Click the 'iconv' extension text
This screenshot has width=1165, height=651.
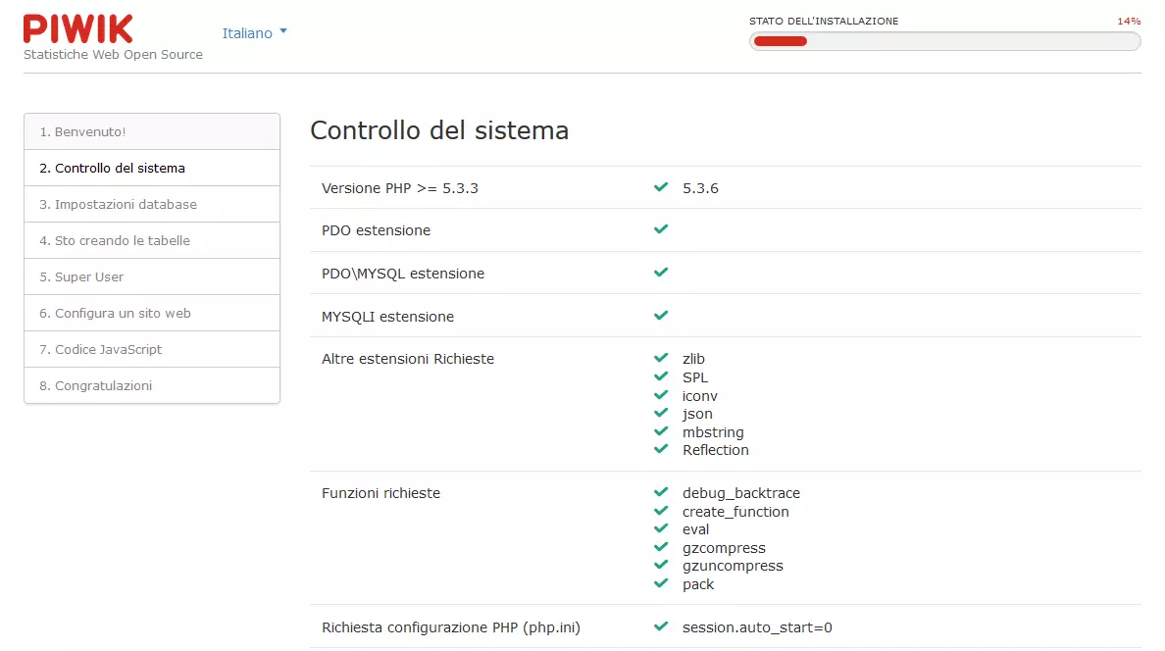pyautogui.click(x=700, y=396)
